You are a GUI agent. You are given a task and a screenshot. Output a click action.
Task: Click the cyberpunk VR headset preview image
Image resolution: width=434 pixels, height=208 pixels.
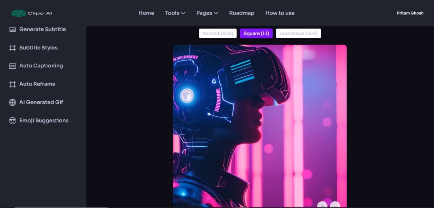pos(260,126)
